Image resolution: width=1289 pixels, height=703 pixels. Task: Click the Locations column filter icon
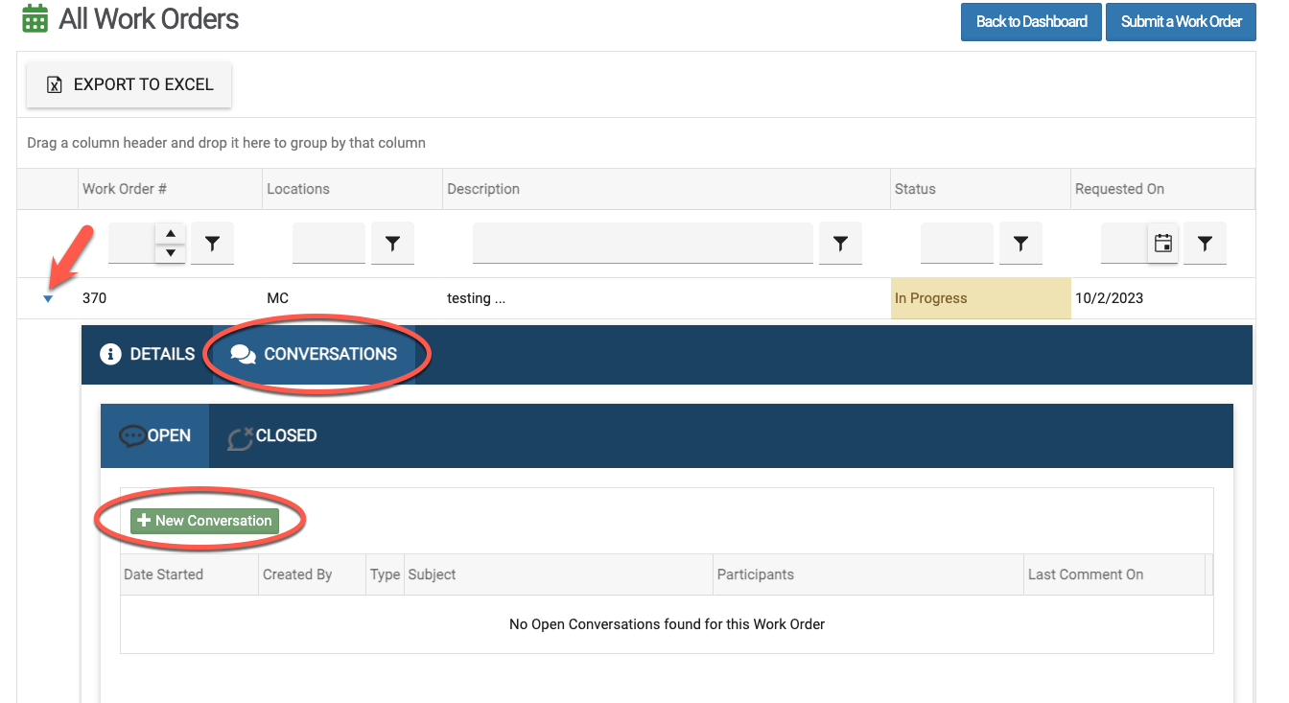click(x=392, y=244)
